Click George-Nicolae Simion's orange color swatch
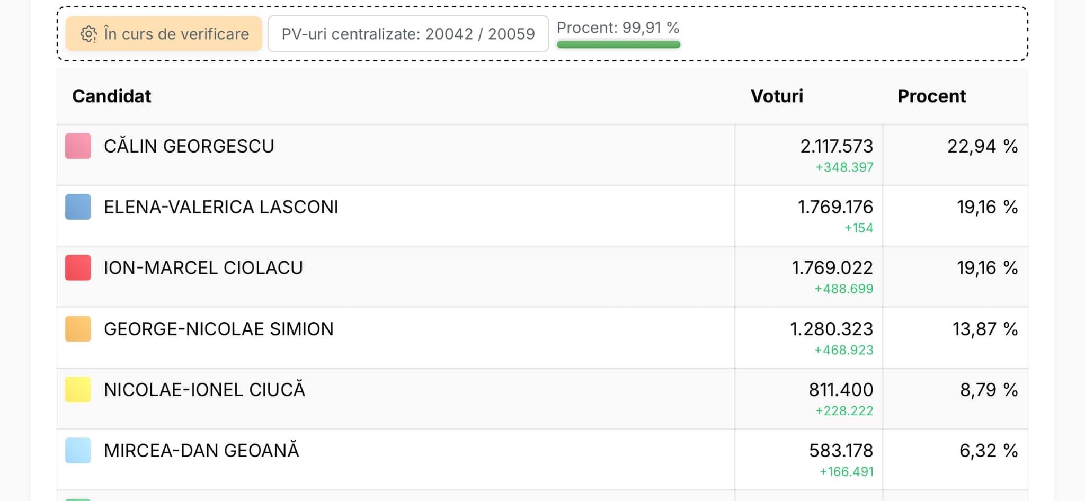1085x501 pixels. pyautogui.click(x=78, y=328)
